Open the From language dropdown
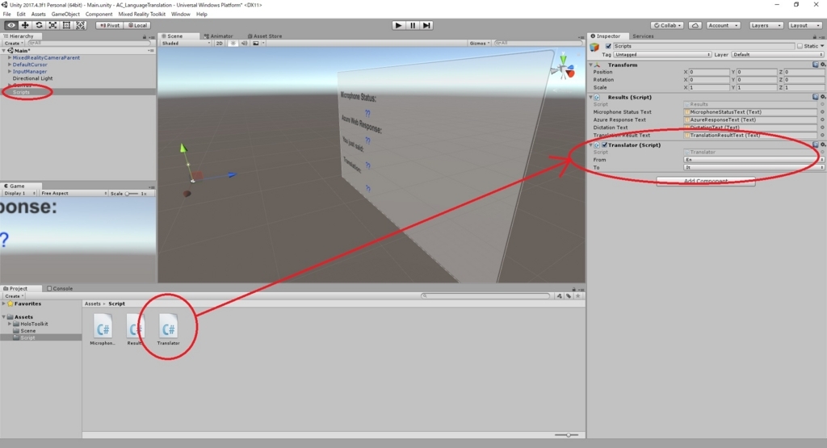The width and height of the screenshot is (827, 448). [x=754, y=160]
